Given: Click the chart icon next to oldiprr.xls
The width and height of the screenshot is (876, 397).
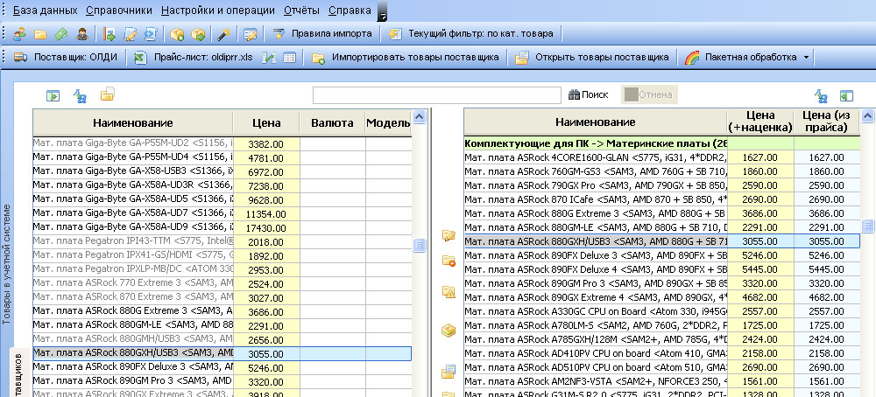Looking at the screenshot, I should (270, 58).
